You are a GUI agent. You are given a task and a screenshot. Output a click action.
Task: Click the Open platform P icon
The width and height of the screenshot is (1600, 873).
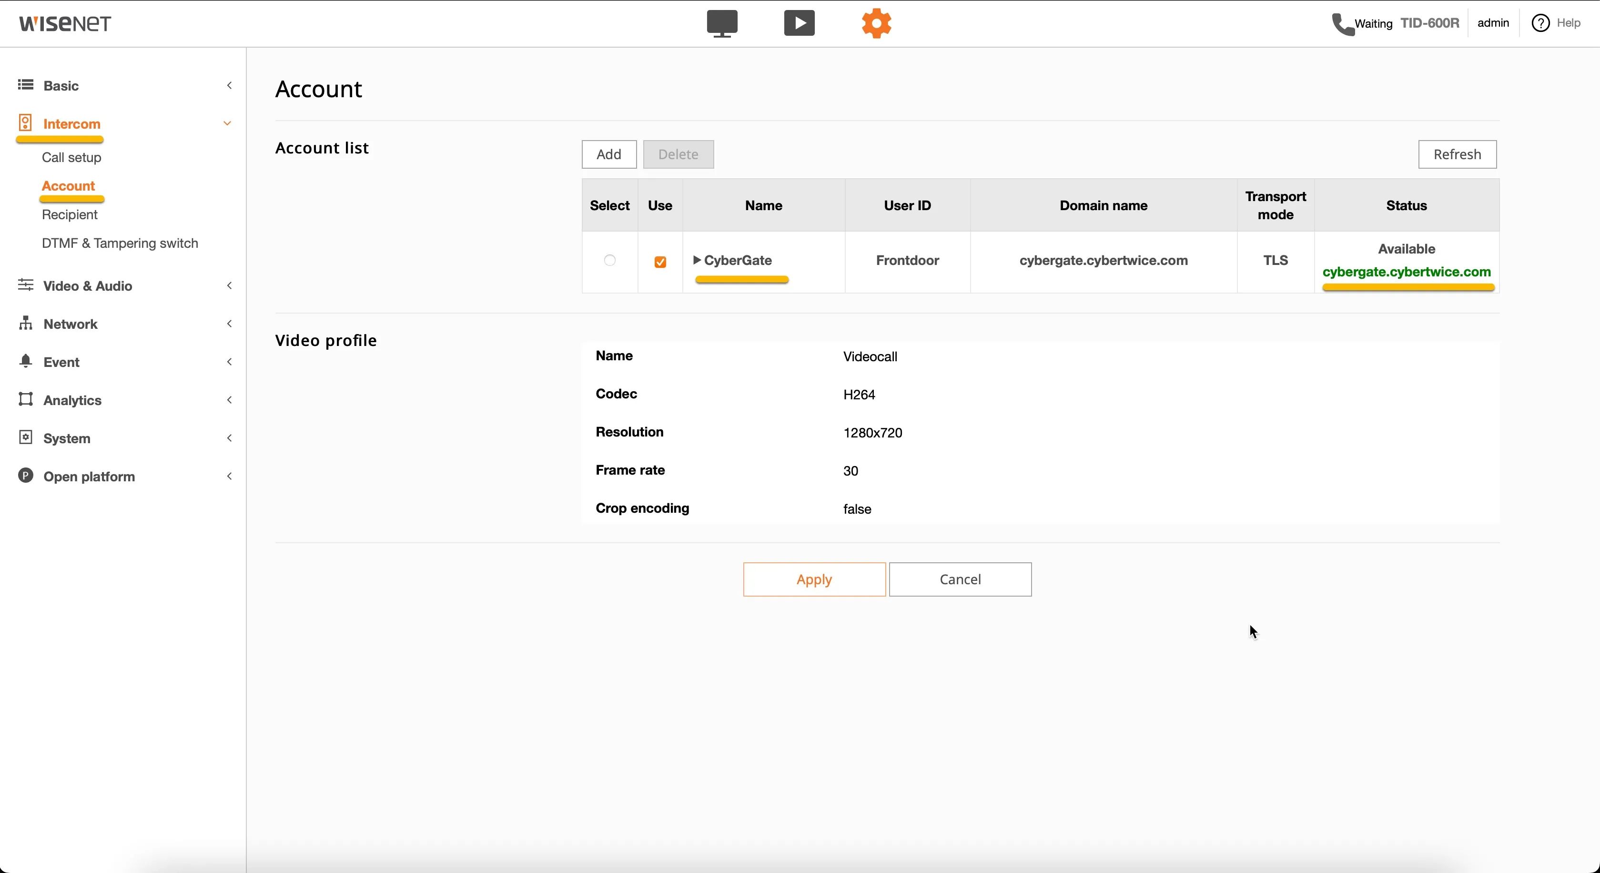pyautogui.click(x=25, y=475)
